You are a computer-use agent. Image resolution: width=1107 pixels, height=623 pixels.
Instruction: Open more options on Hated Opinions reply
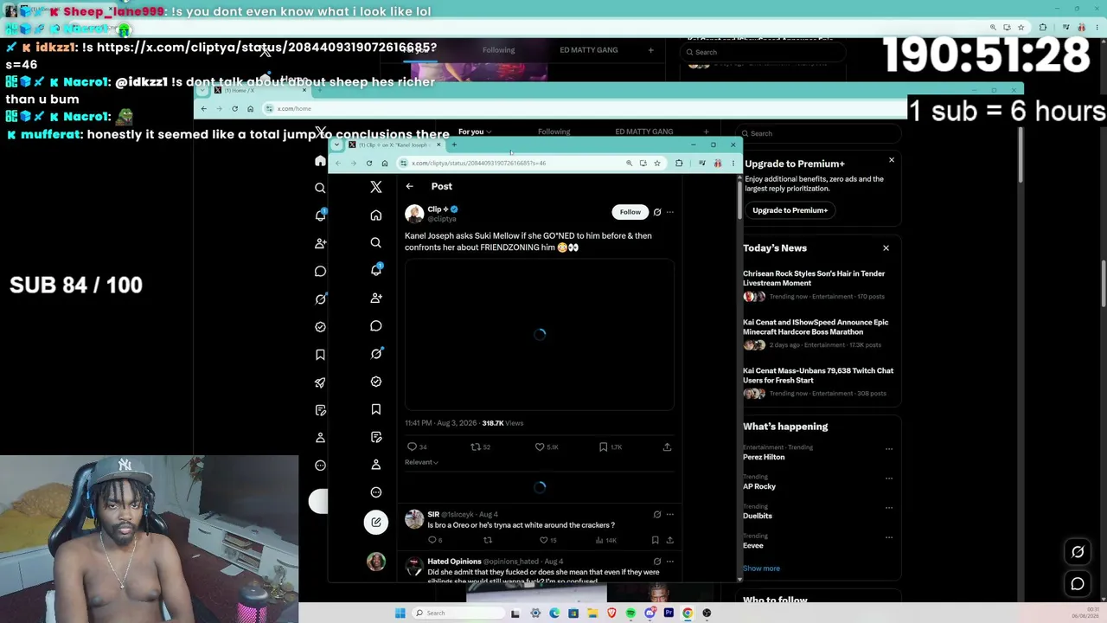click(x=669, y=562)
